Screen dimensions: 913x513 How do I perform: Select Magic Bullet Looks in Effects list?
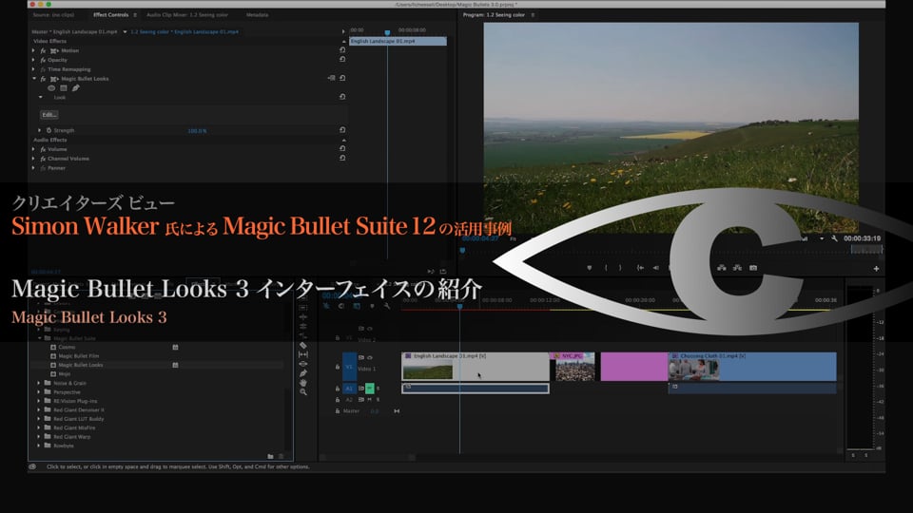(x=80, y=365)
